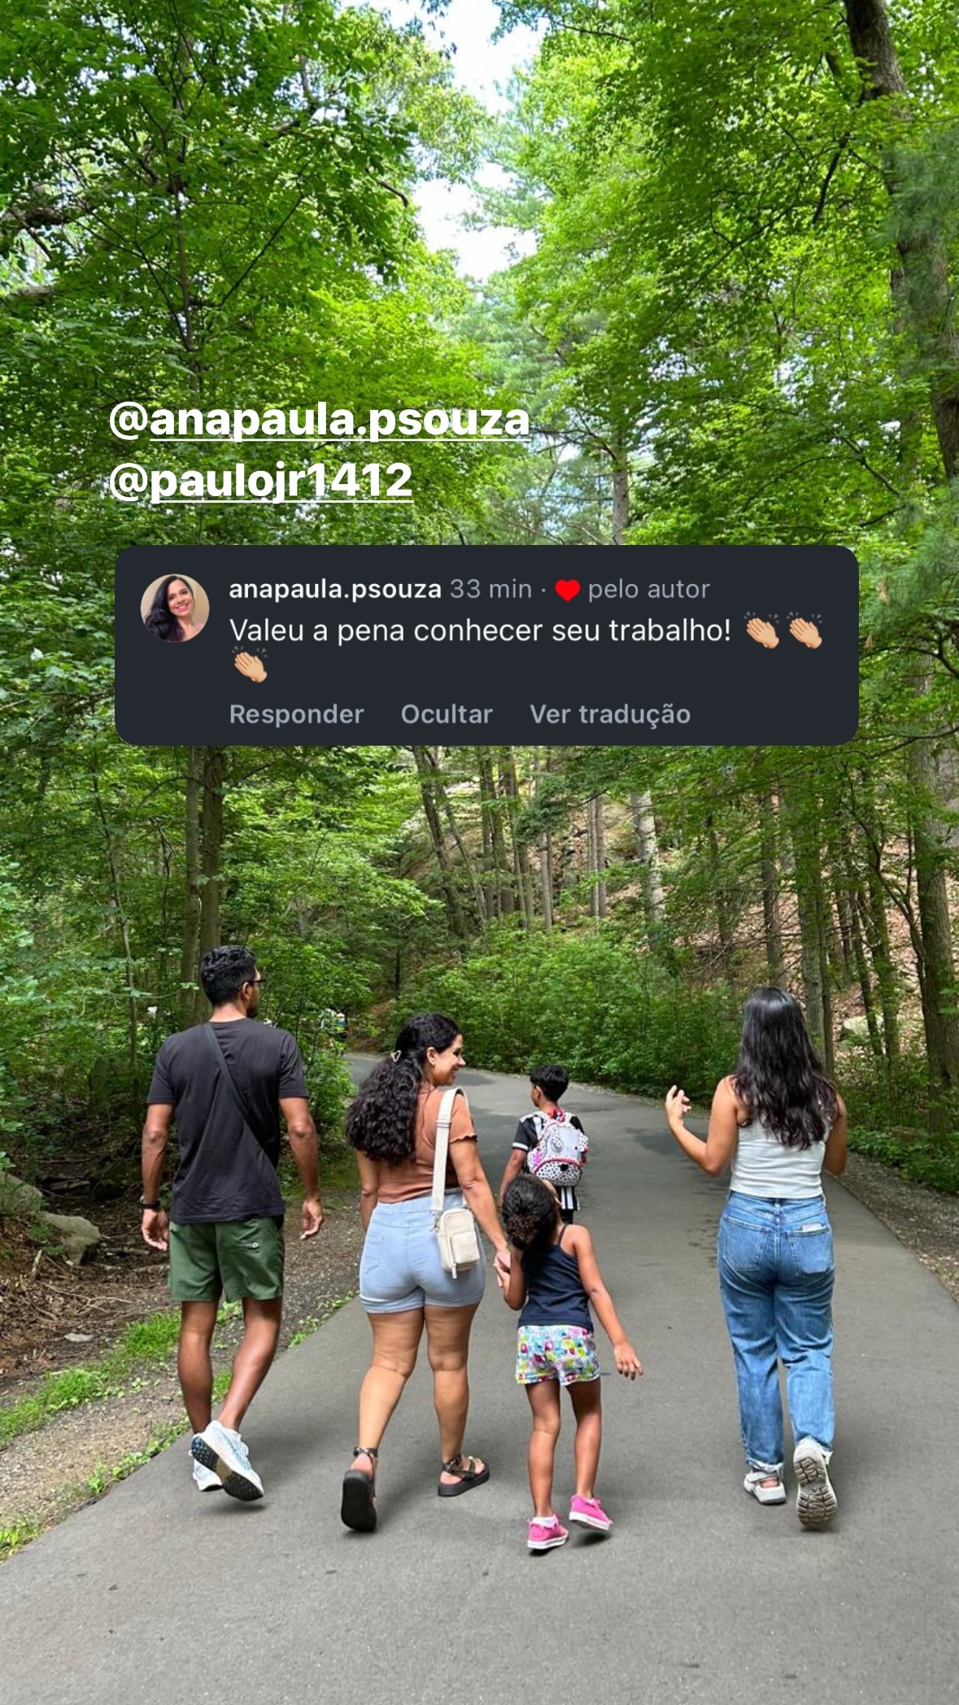The image size is (959, 1705).
Task: Tap the 'Valeu a pena conhecer seu trabalho!' text
Action: [x=480, y=630]
